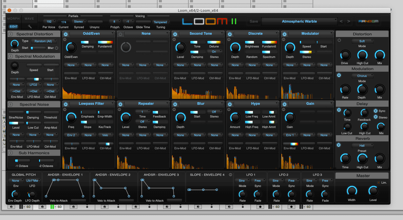This screenshot has width=403, height=220.
Task: Click the Master Level knob
Action: [x=373, y=191]
